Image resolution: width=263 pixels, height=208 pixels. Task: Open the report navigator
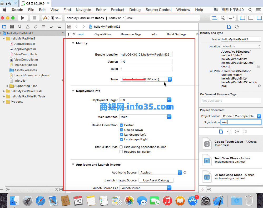(x=59, y=27)
